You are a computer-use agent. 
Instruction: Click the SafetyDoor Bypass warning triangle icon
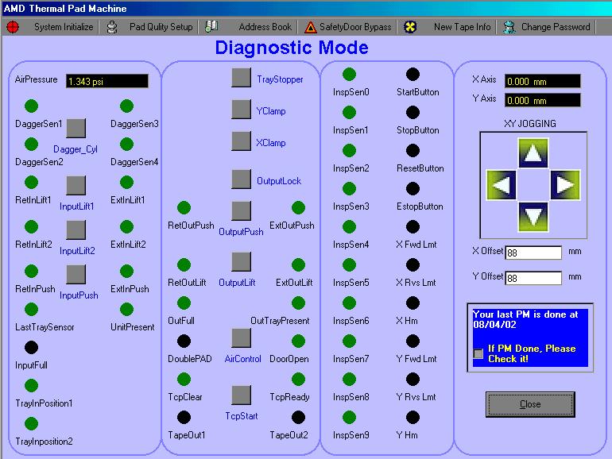[x=310, y=27]
